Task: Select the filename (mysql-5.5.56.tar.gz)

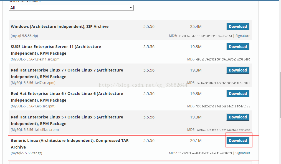Action: pyautogui.click(x=26, y=153)
